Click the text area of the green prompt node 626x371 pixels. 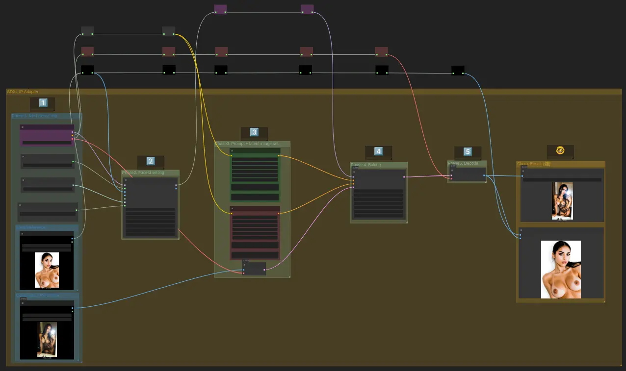[255, 169]
